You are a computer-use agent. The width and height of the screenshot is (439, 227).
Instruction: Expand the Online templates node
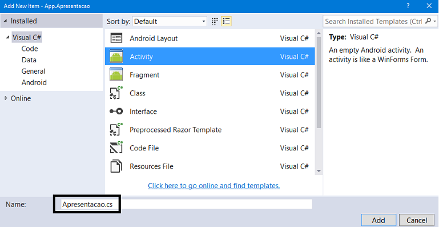pos(6,98)
